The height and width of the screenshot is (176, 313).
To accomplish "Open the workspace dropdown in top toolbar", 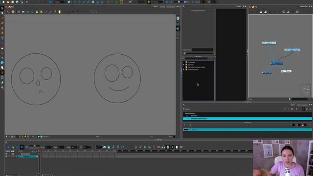I will pyautogui.click(x=60, y=2).
